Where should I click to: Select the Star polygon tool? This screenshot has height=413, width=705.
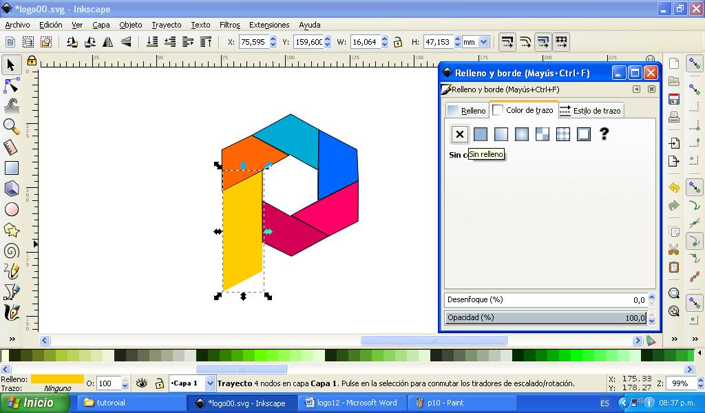click(11, 230)
